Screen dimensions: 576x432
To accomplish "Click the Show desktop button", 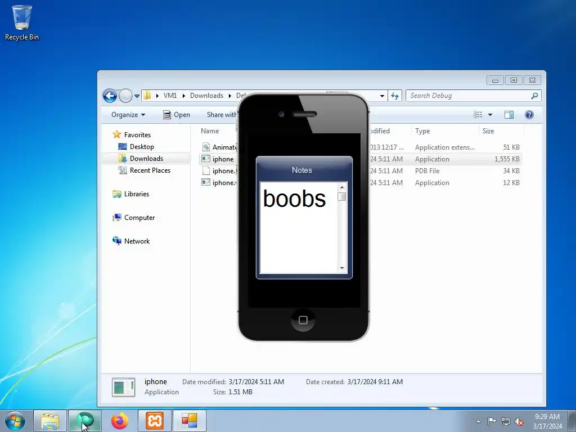I will point(572,421).
